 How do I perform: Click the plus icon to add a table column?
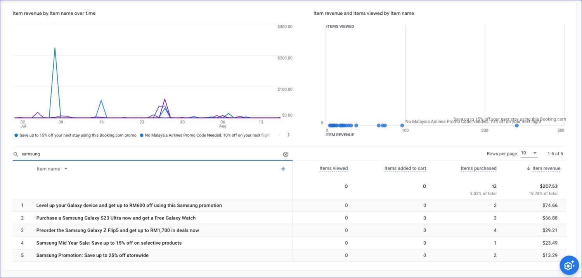283,169
